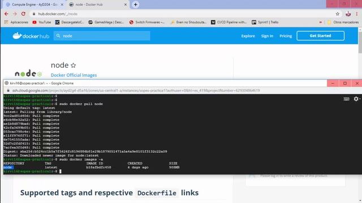
Task: Click 'sudo docker images -a' command
Action: pyautogui.click(x=81, y=159)
